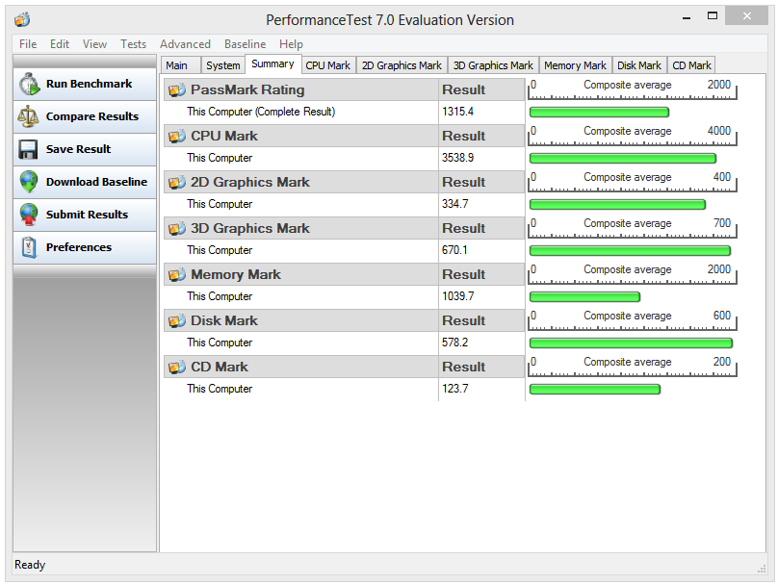Click the Compare Results label
Screen dimensions: 778x584
[x=92, y=116]
